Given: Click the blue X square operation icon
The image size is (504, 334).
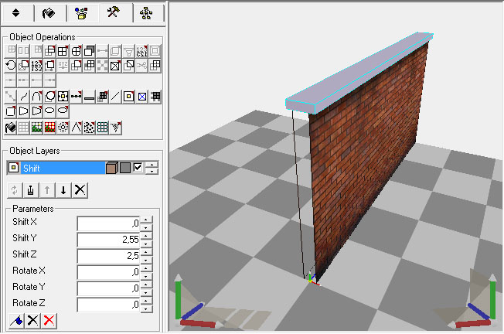Looking at the screenshot, I should pos(142,96).
